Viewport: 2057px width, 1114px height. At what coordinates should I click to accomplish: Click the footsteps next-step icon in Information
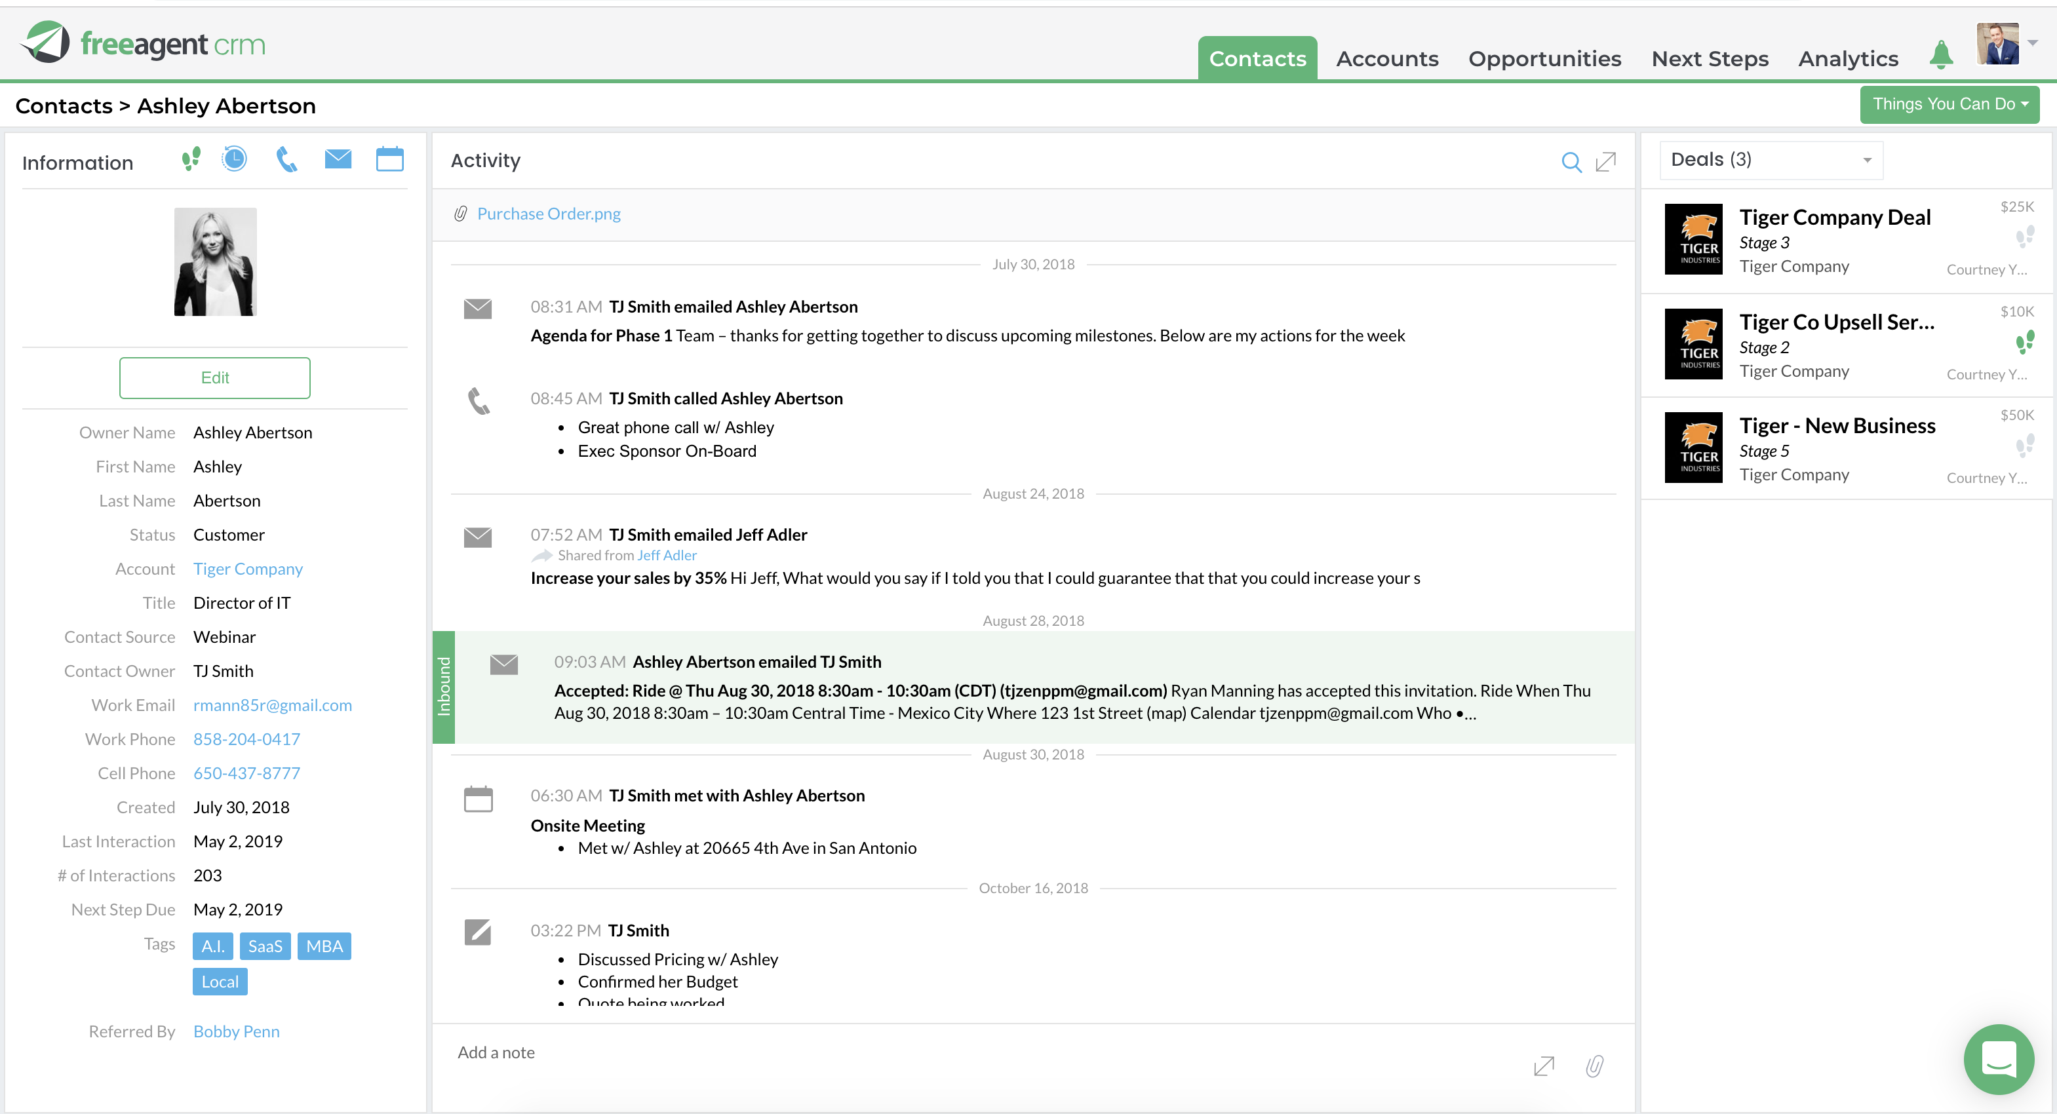tap(191, 160)
